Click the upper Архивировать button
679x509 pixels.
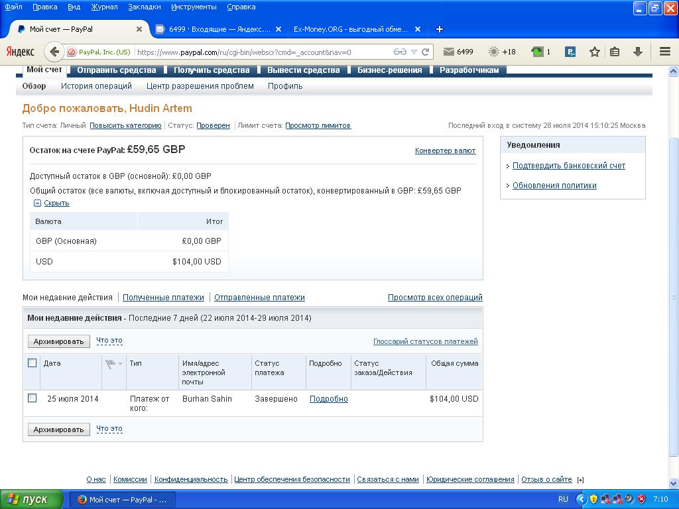58,341
